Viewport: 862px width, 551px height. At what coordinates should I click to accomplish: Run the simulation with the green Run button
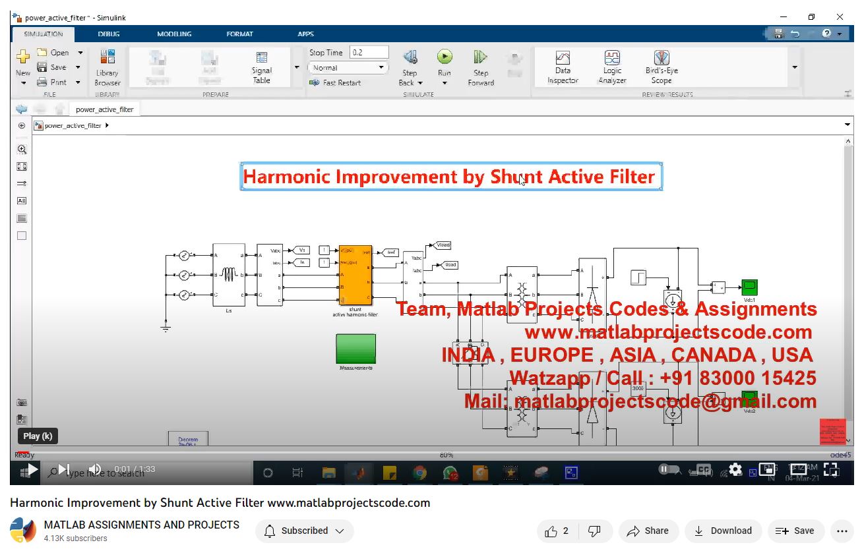coord(445,57)
